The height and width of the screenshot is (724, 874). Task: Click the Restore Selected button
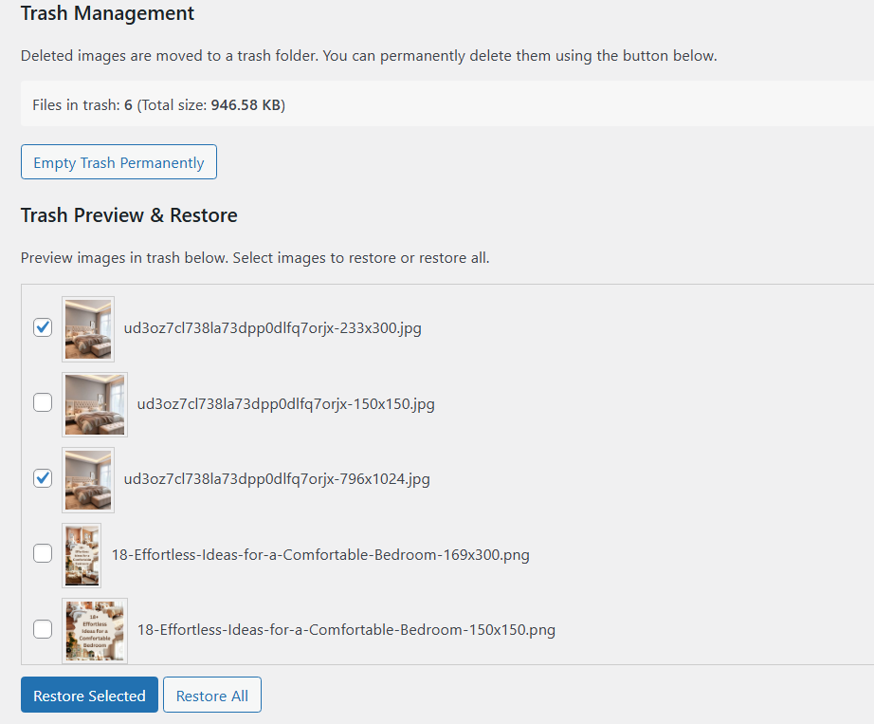click(x=89, y=696)
